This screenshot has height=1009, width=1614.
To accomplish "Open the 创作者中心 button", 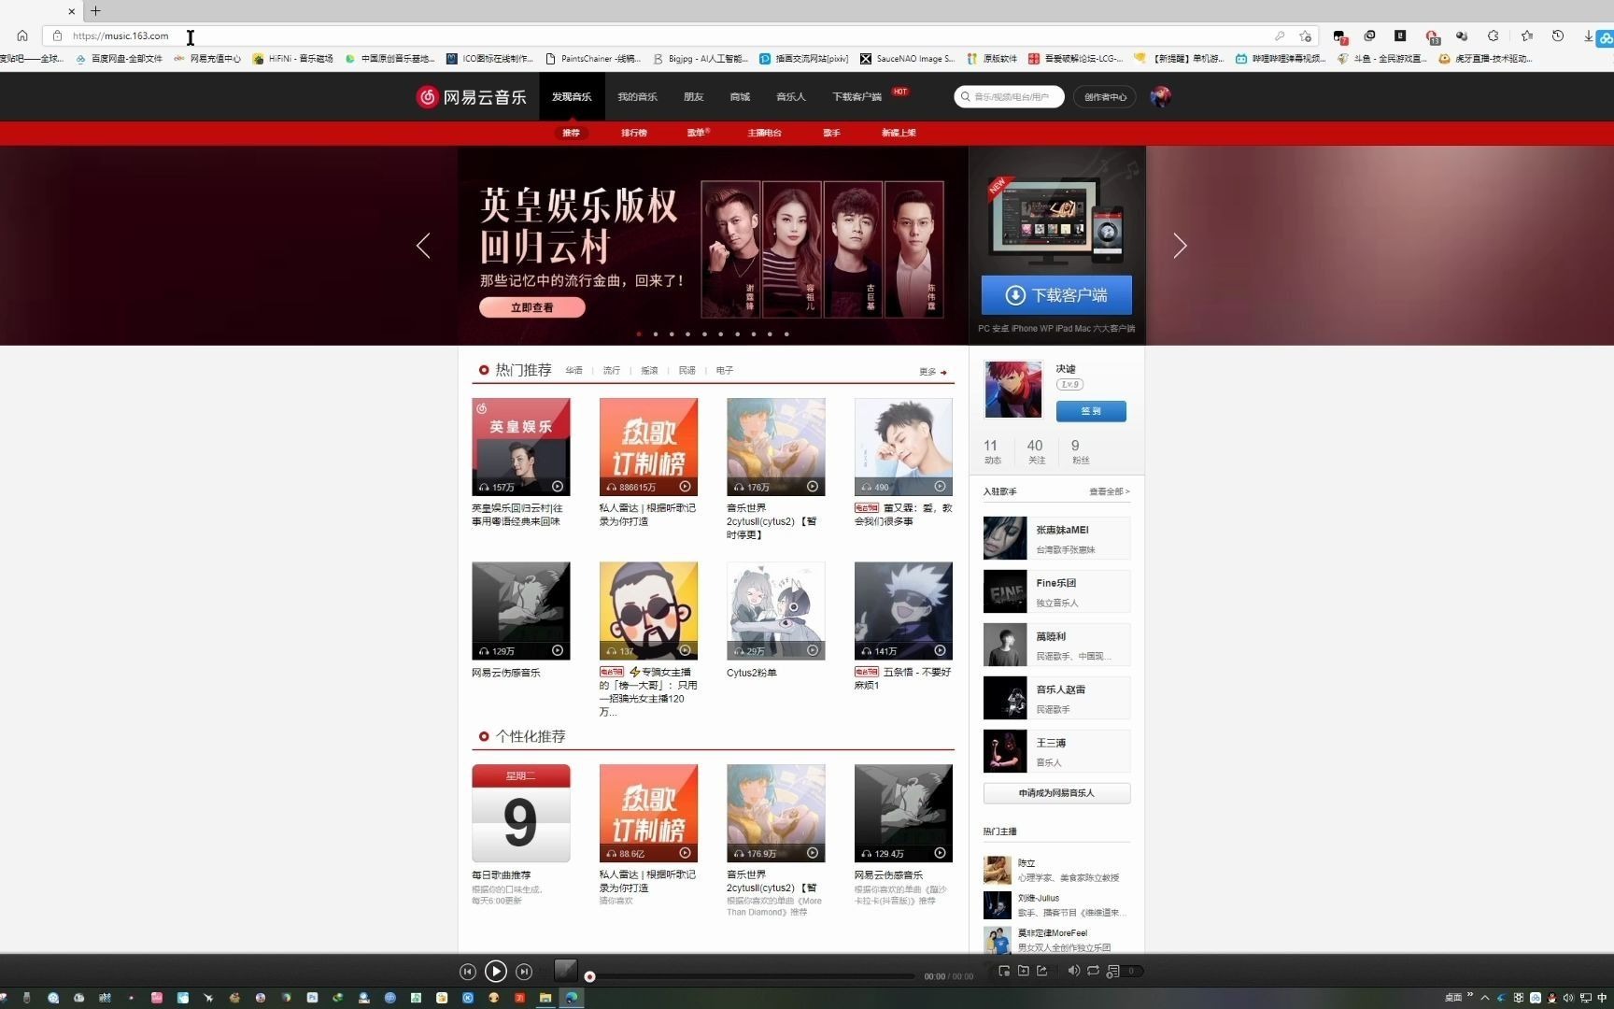I will [1105, 97].
